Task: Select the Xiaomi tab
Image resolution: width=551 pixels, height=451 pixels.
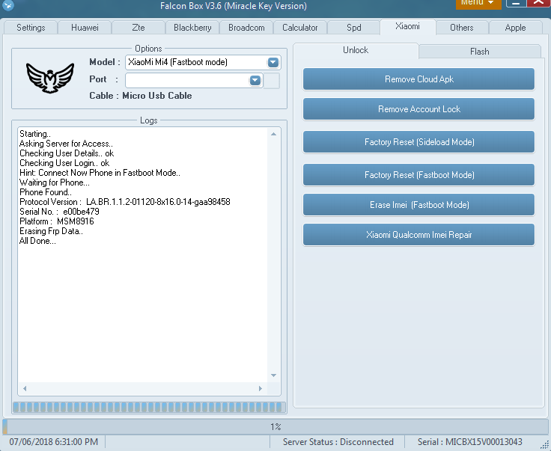Action: [407, 27]
